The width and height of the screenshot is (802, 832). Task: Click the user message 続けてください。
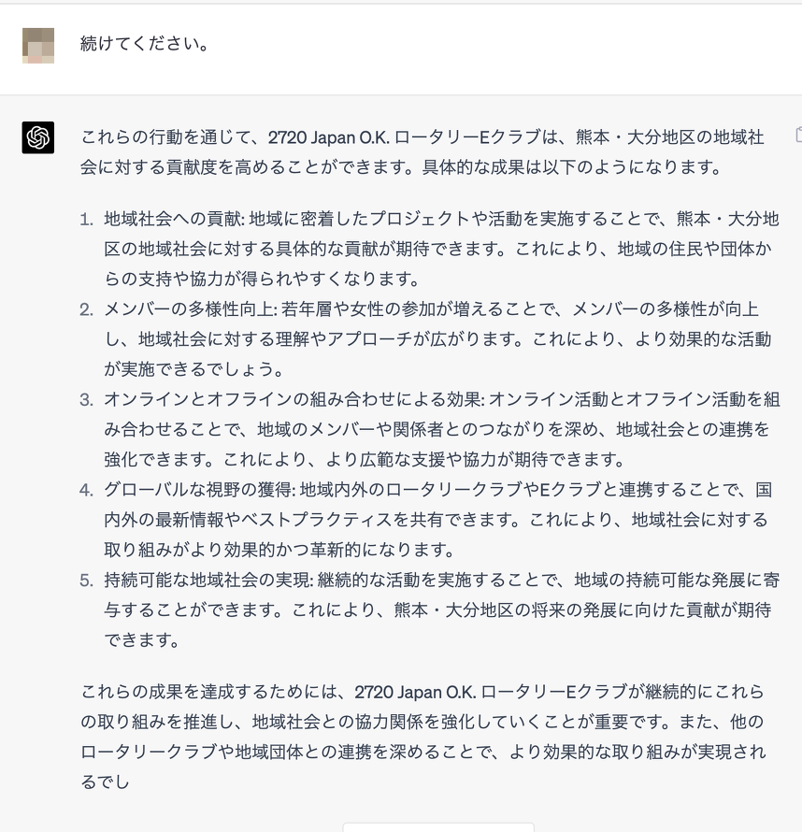click(145, 44)
